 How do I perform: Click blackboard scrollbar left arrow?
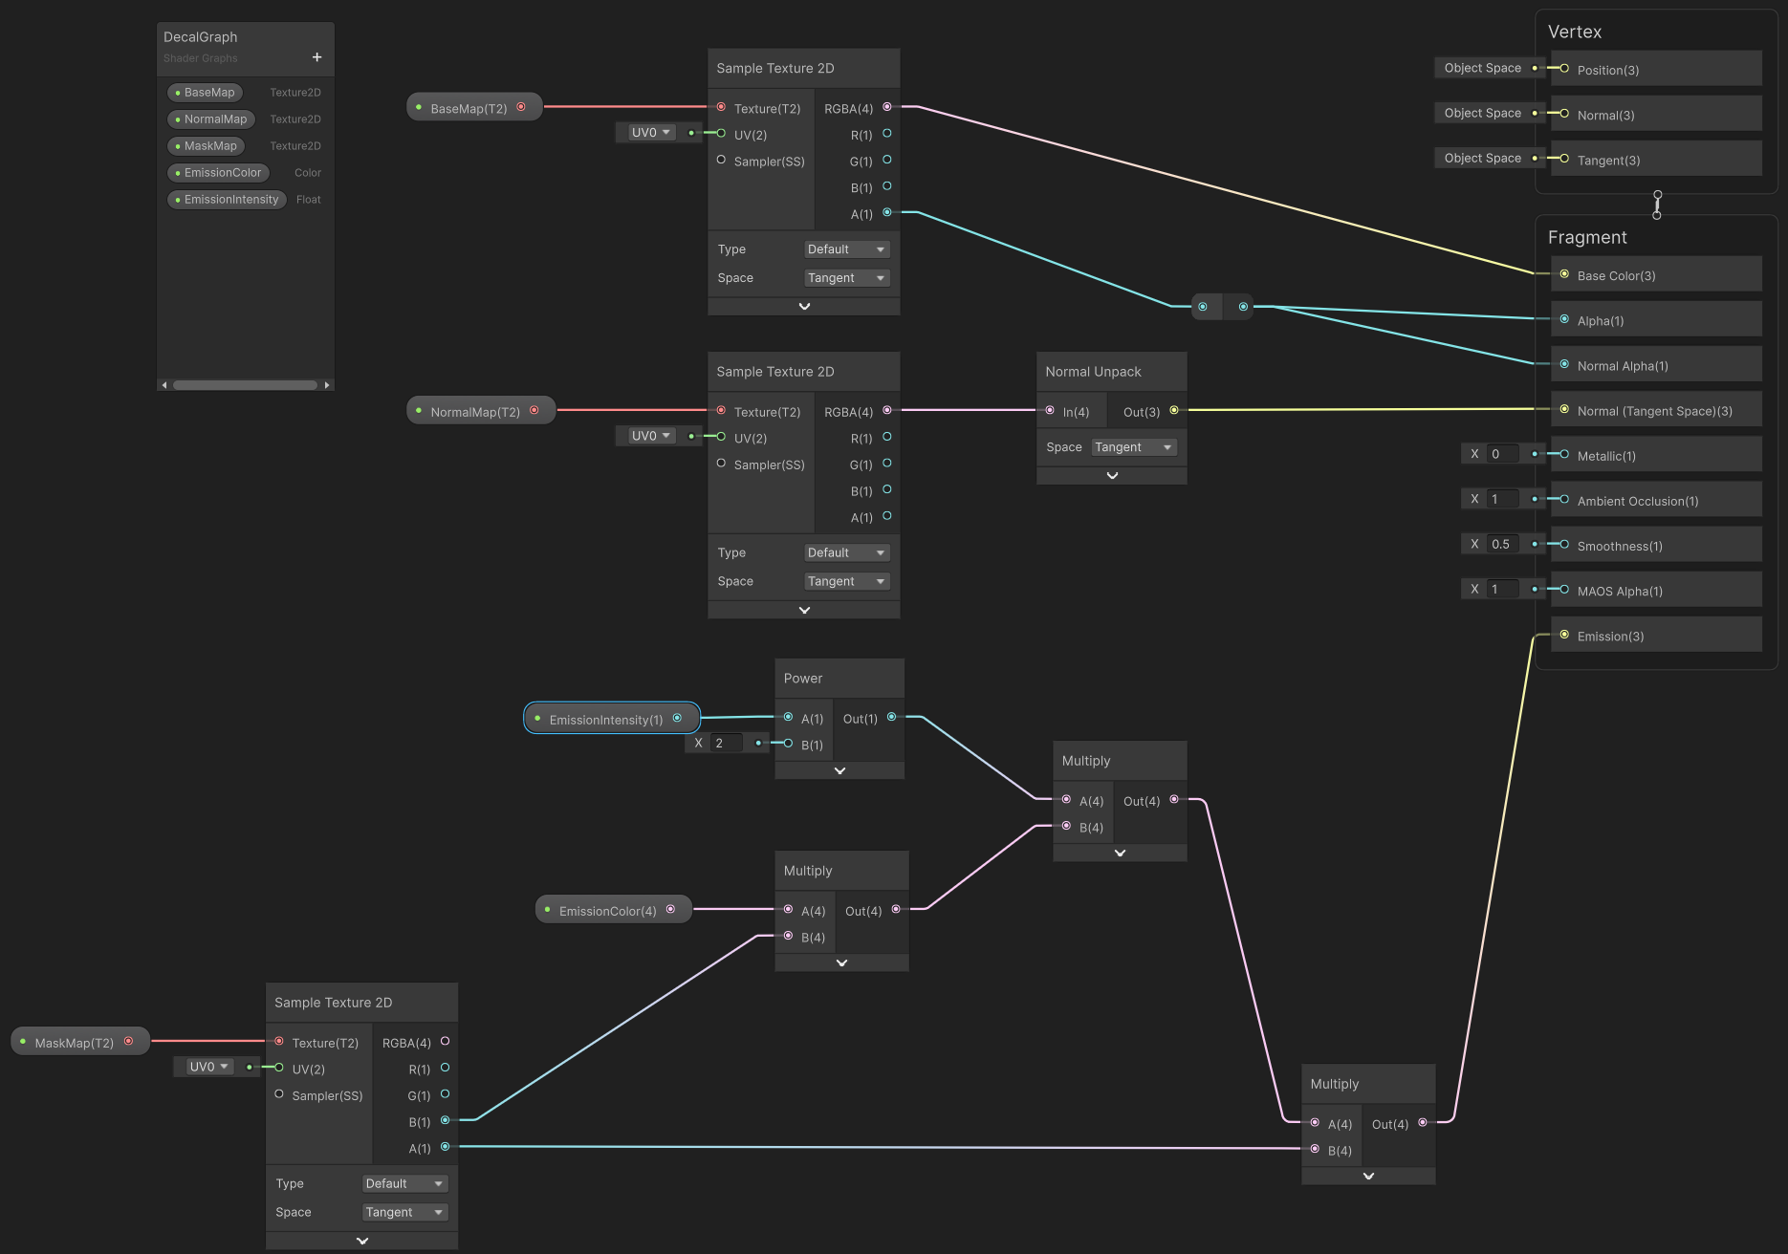click(164, 385)
